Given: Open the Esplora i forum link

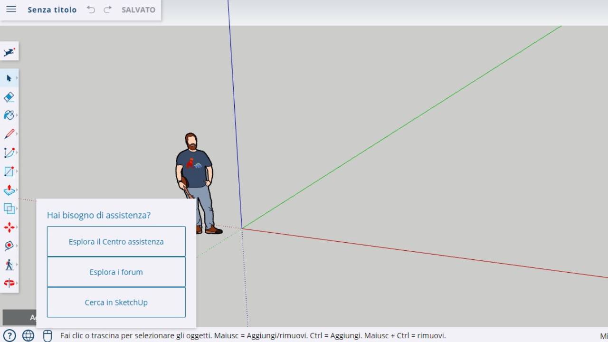Looking at the screenshot, I should (x=116, y=272).
